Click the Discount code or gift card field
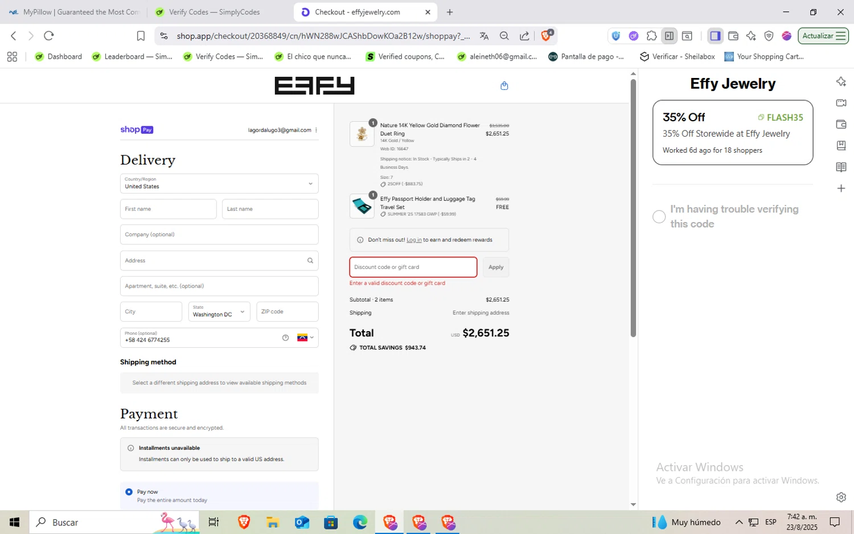Screen dimensions: 854x534 (x=413, y=267)
